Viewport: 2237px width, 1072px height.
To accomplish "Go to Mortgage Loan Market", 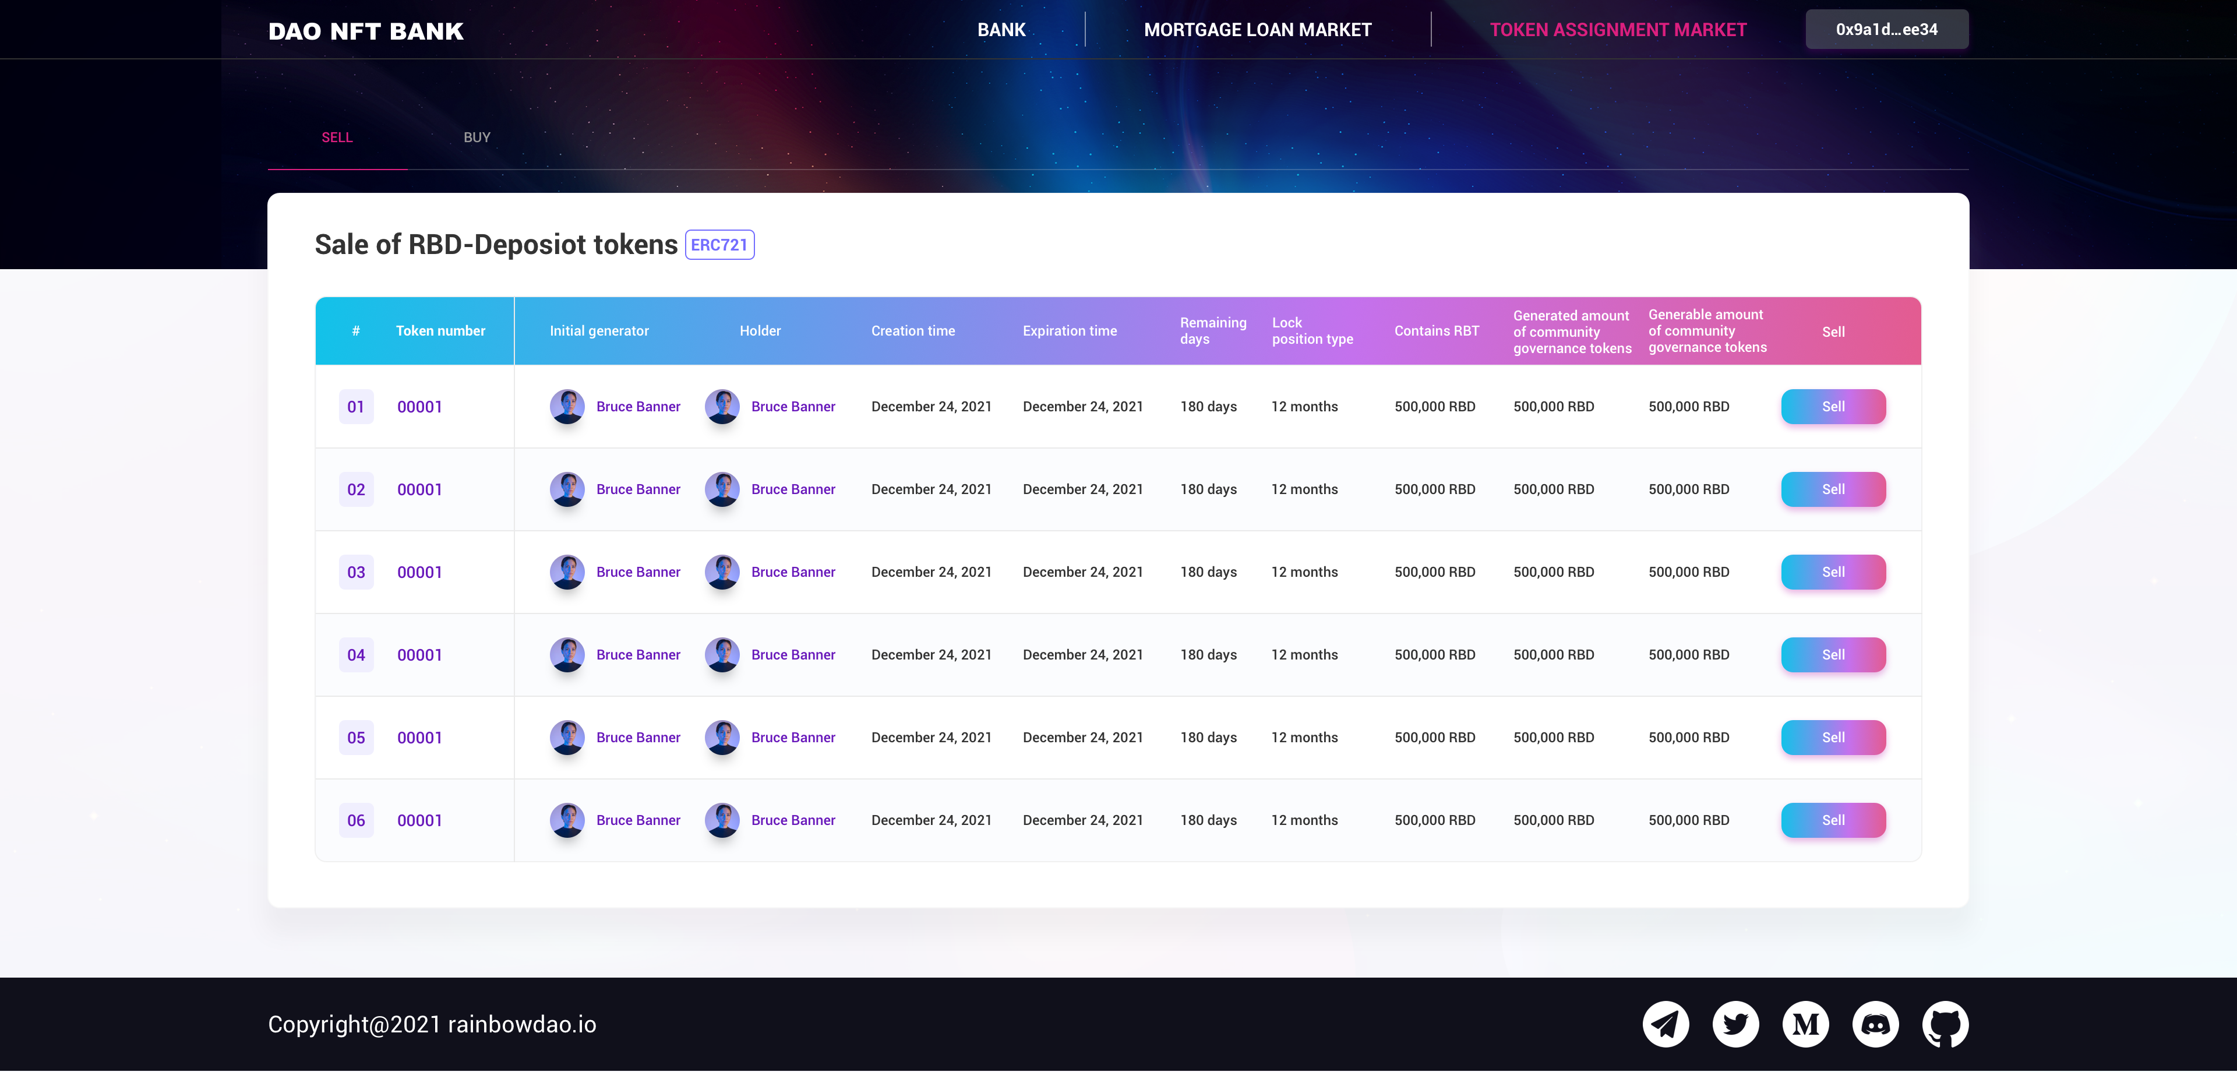I will 1258,30.
